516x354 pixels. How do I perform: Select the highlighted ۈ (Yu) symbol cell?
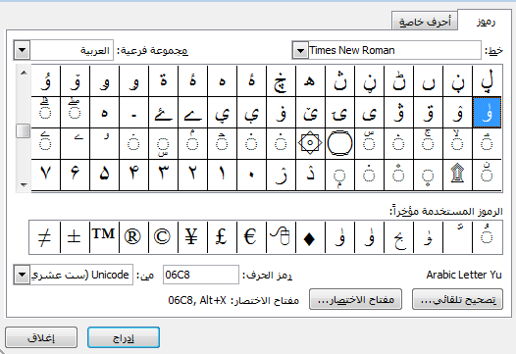(487, 113)
